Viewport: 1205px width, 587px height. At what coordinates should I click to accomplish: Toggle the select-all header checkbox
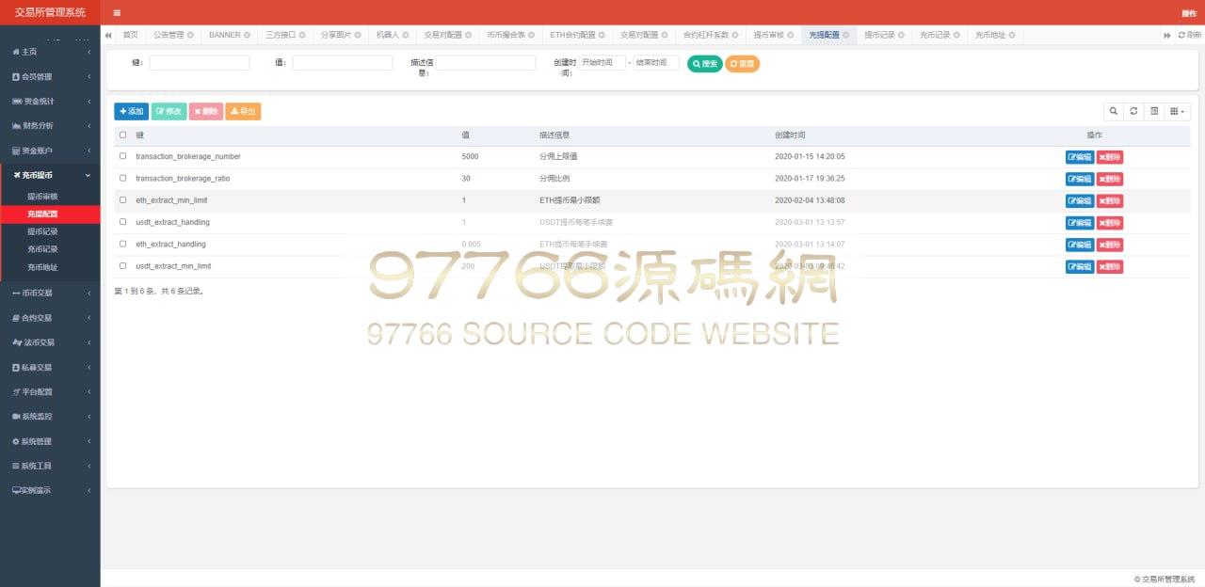point(122,135)
